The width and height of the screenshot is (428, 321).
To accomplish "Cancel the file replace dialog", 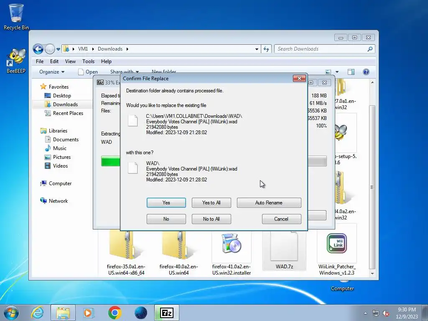I will tap(281, 219).
